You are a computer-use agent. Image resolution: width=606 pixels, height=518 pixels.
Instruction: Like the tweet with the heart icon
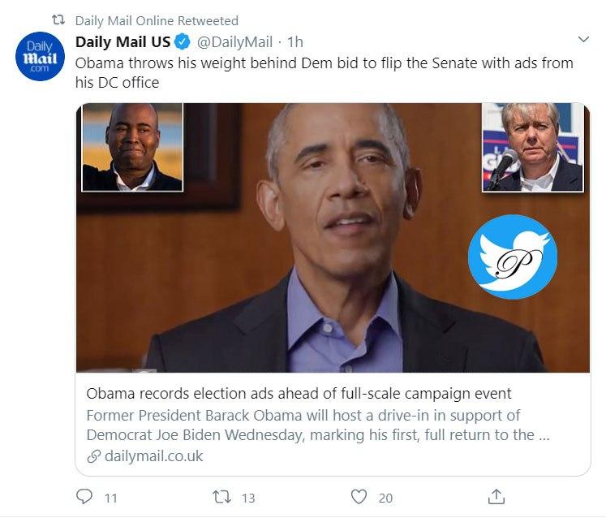[x=359, y=496]
